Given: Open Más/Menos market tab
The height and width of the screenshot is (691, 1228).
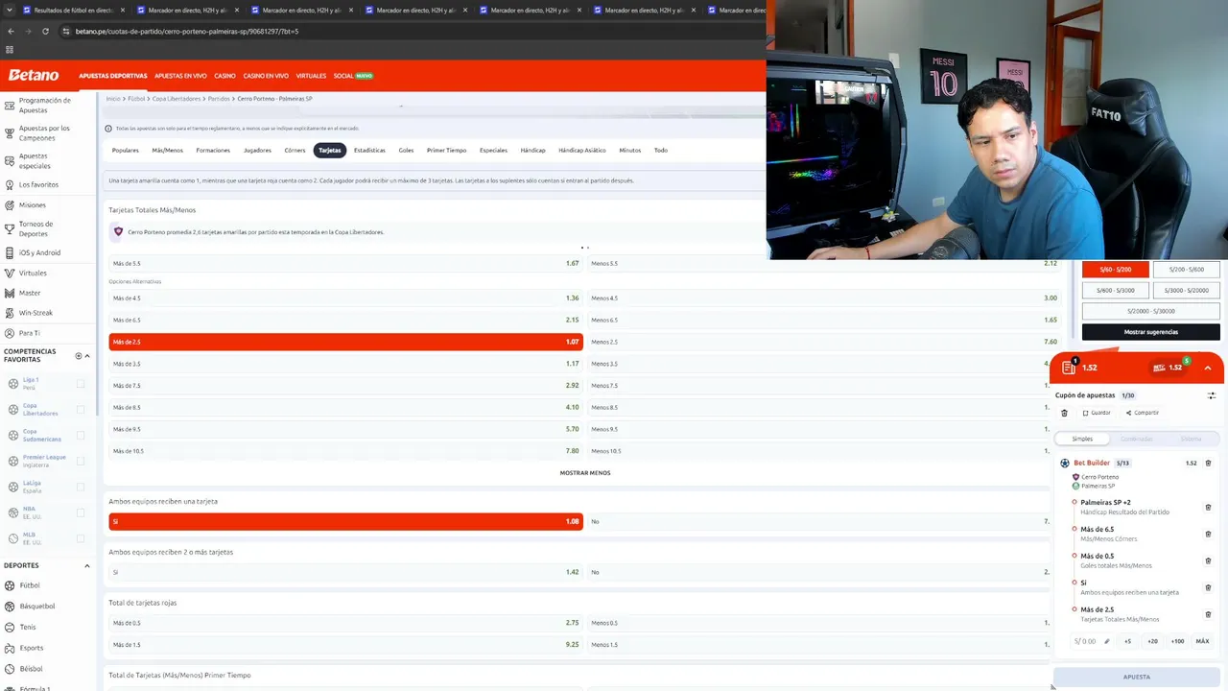Looking at the screenshot, I should pos(167,151).
